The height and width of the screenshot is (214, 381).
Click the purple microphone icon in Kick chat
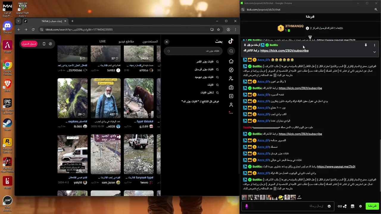pos(246,206)
